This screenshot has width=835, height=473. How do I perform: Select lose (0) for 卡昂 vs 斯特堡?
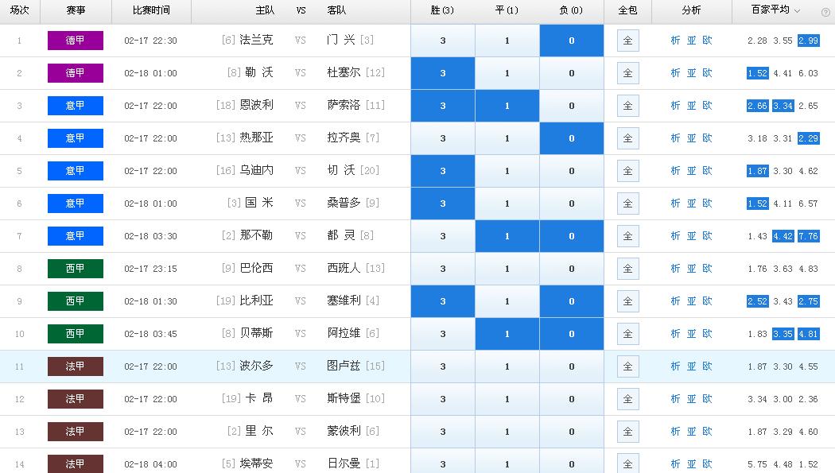point(572,399)
